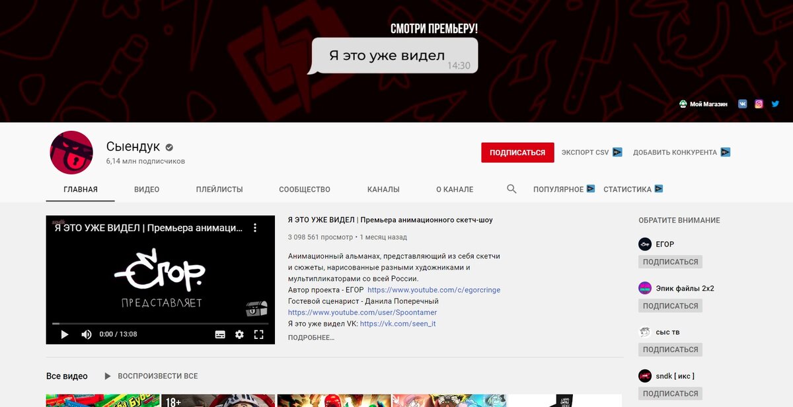
Task: Click the Сыендук channel avatar
Action: [71, 153]
